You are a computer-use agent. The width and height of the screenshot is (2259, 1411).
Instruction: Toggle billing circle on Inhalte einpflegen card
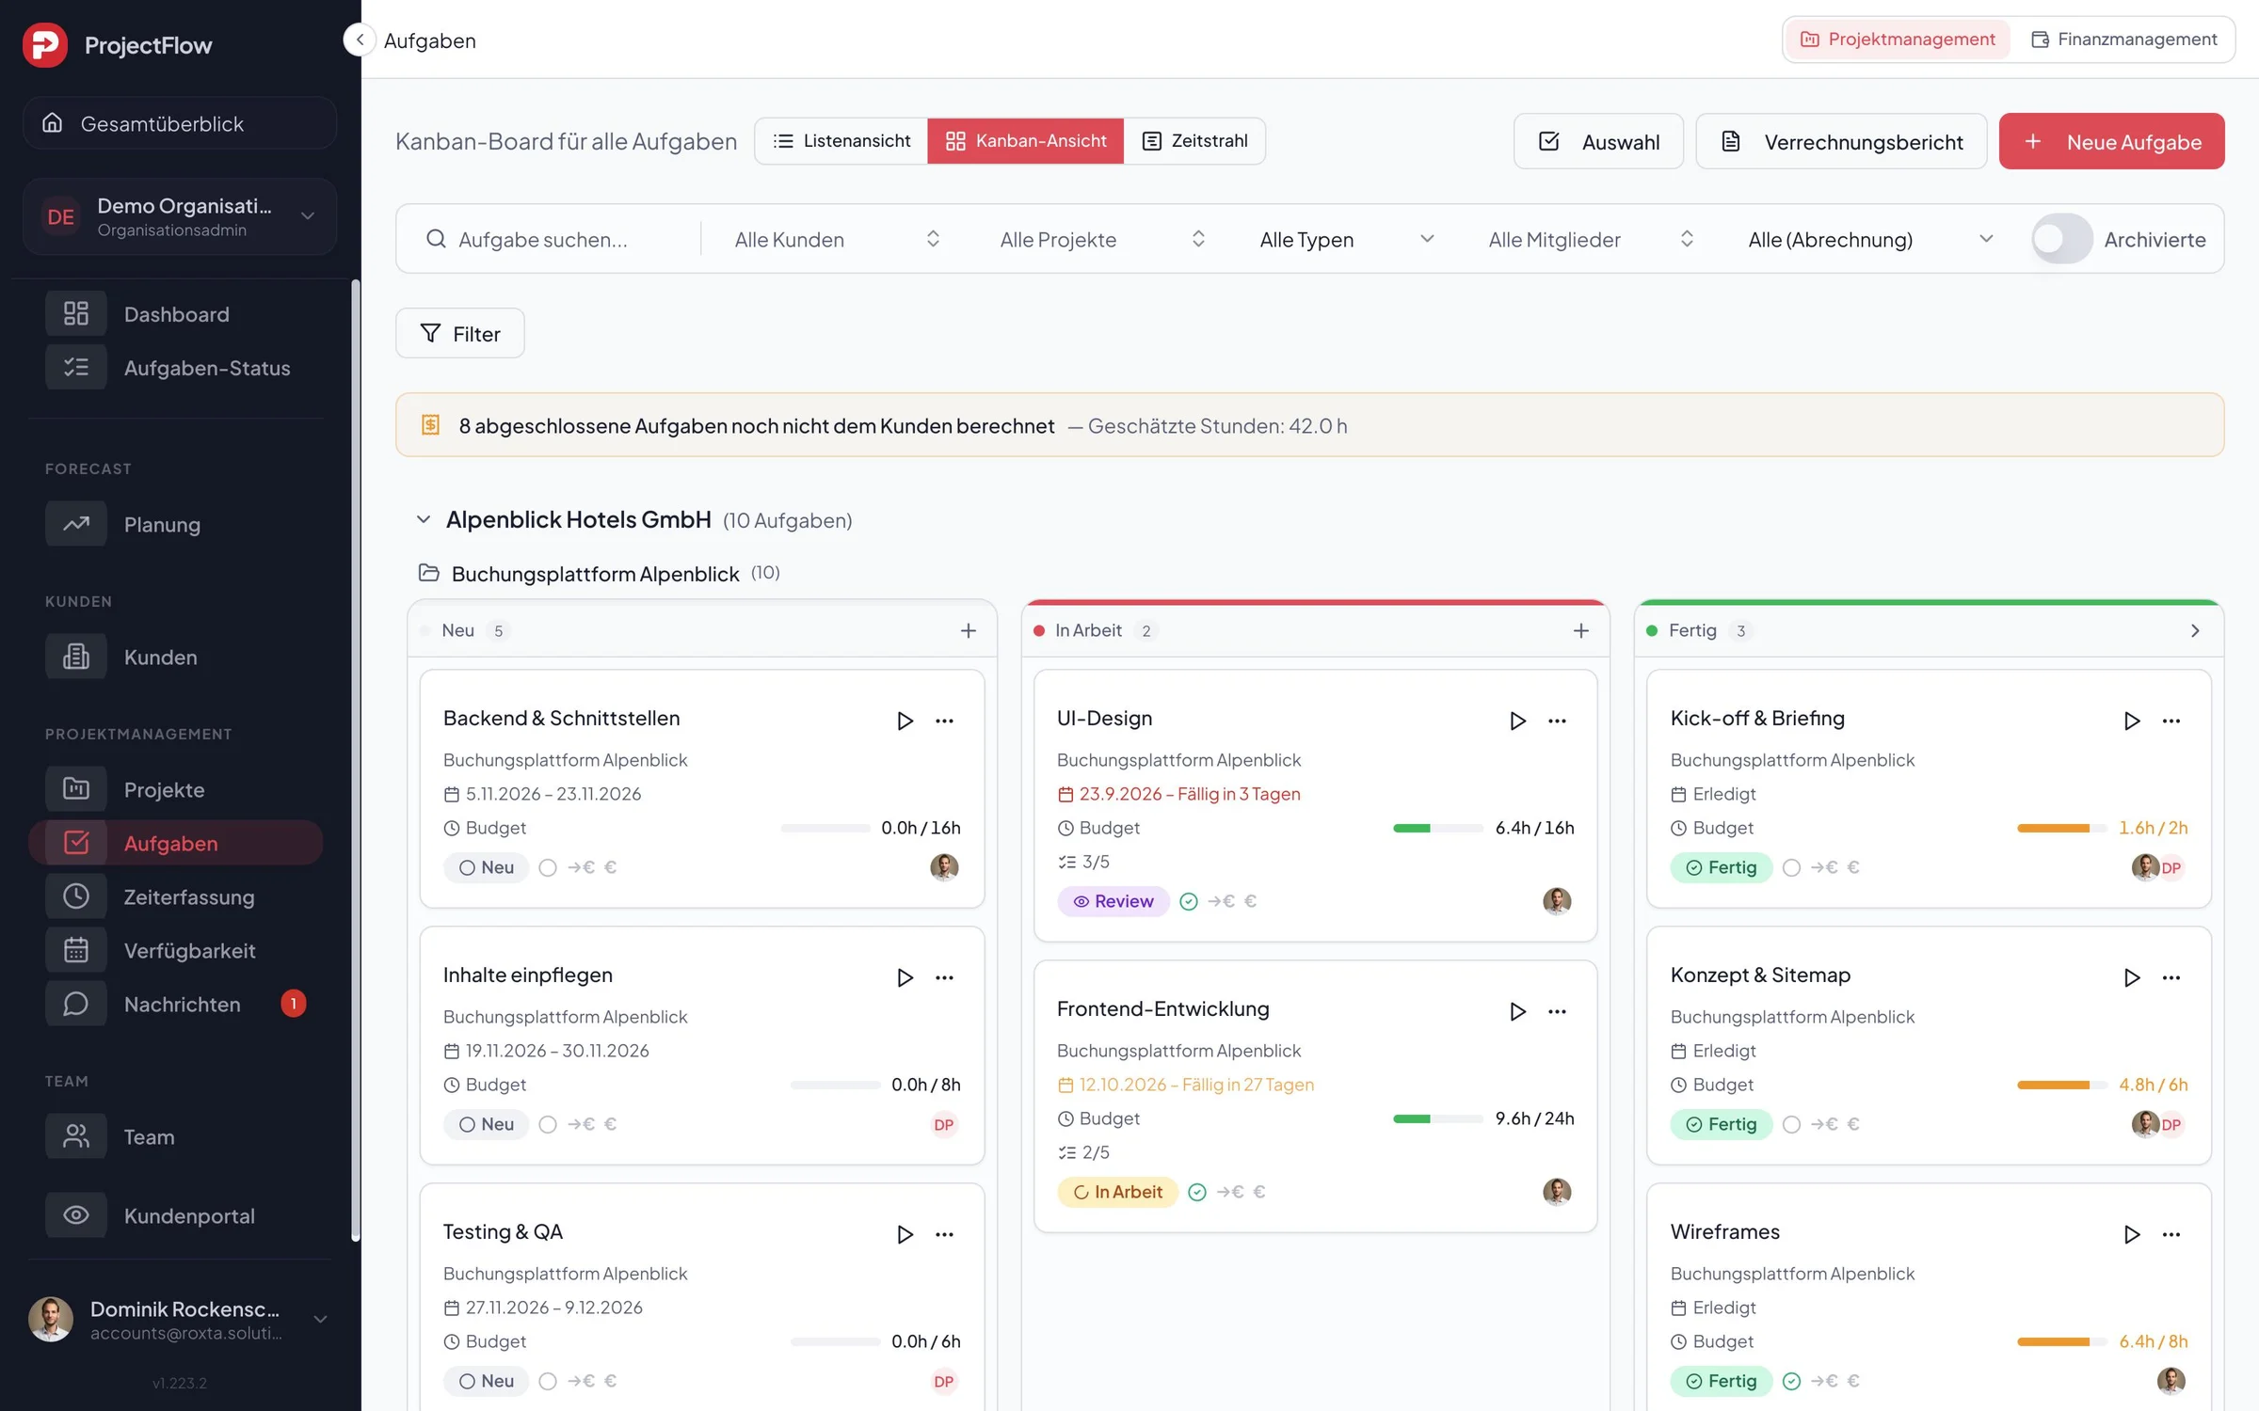coord(548,1124)
